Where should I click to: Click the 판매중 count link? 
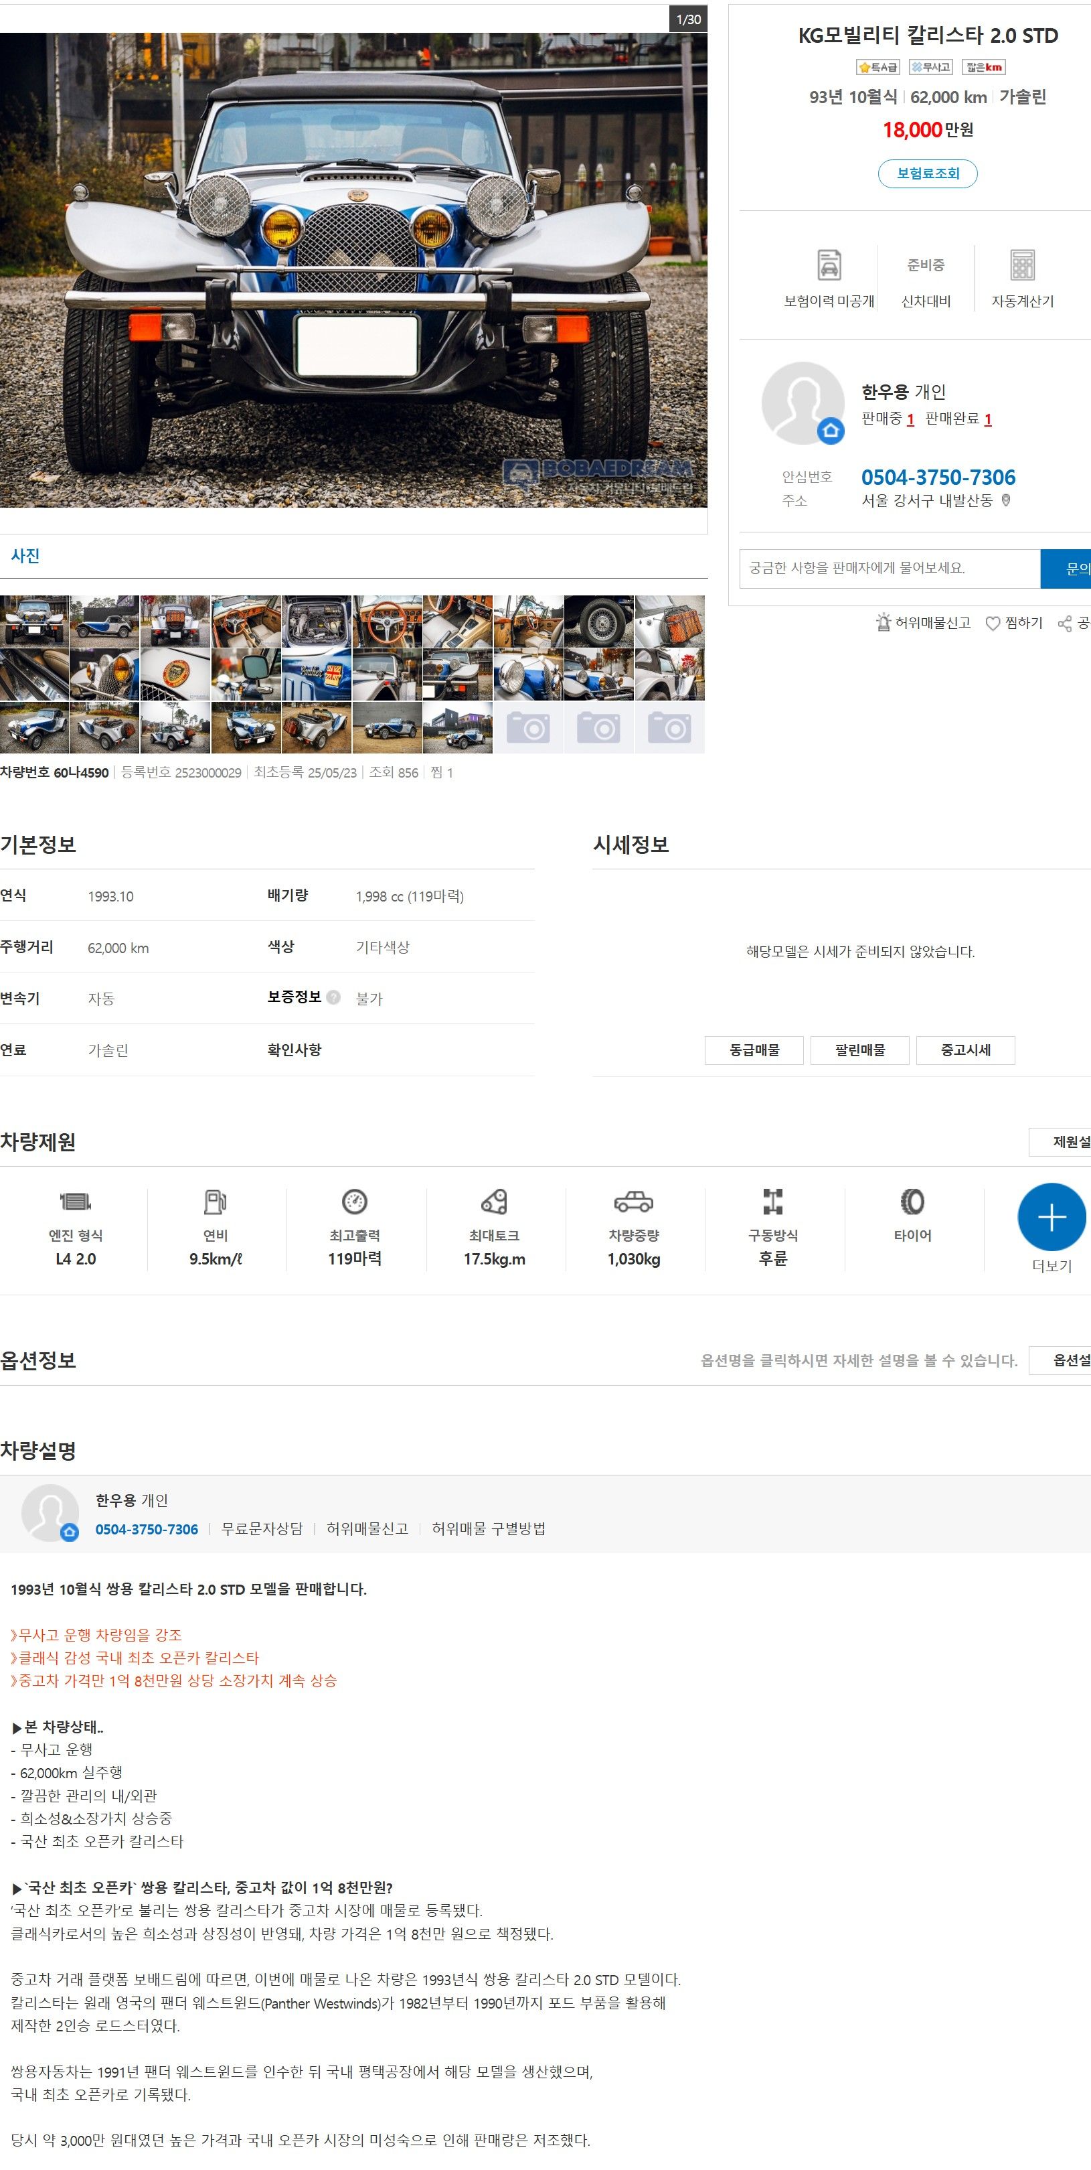coord(910,419)
